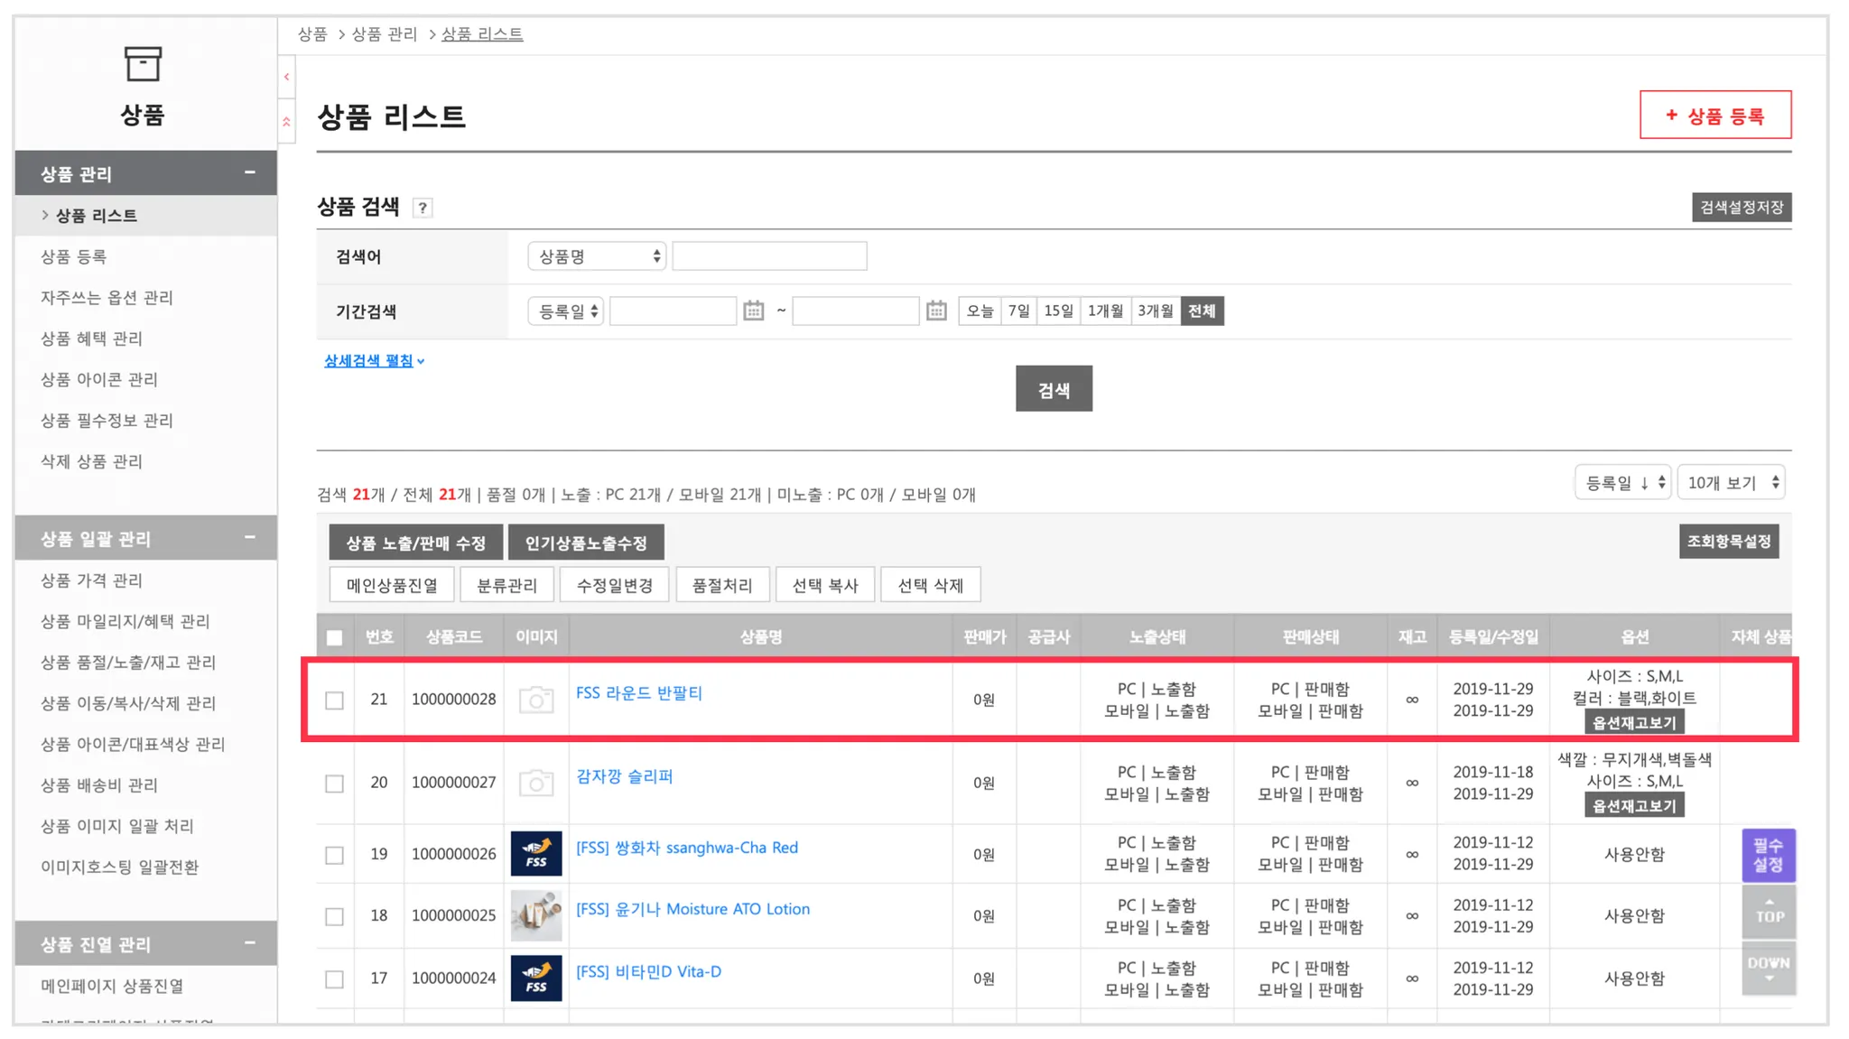Open the end date calendar picker
The image size is (1849, 1039).
[x=936, y=311]
